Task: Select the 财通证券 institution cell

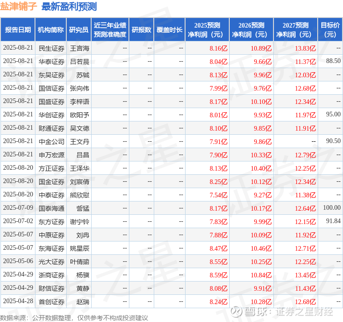Action: click(52, 128)
